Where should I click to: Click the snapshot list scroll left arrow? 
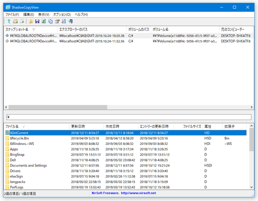[x=6, y=107]
